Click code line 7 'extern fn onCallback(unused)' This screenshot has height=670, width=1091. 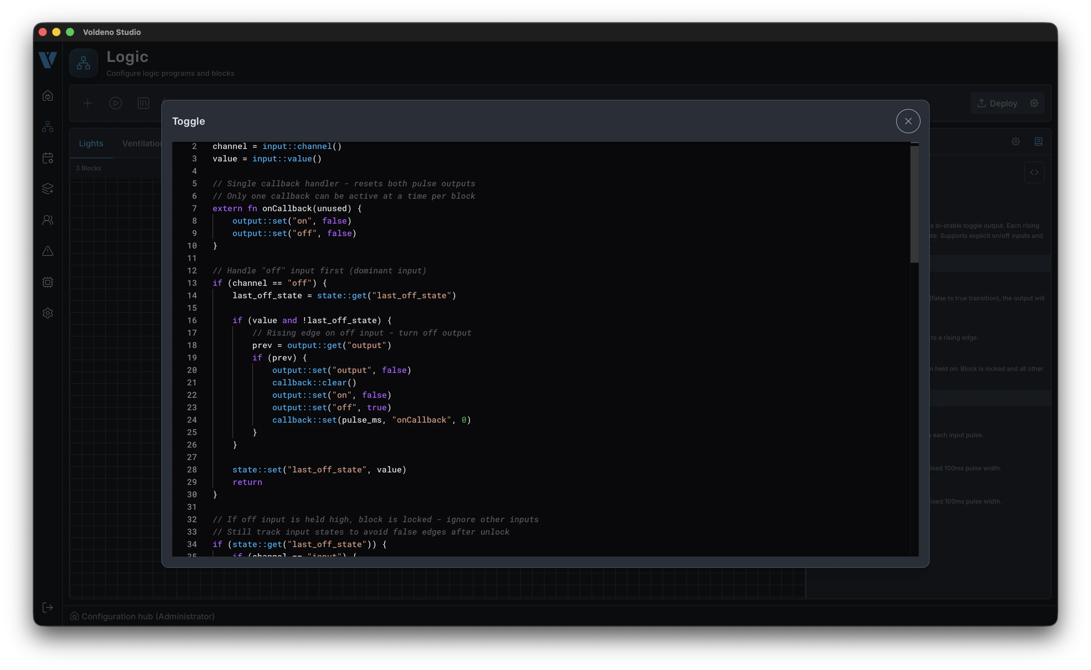tap(287, 208)
